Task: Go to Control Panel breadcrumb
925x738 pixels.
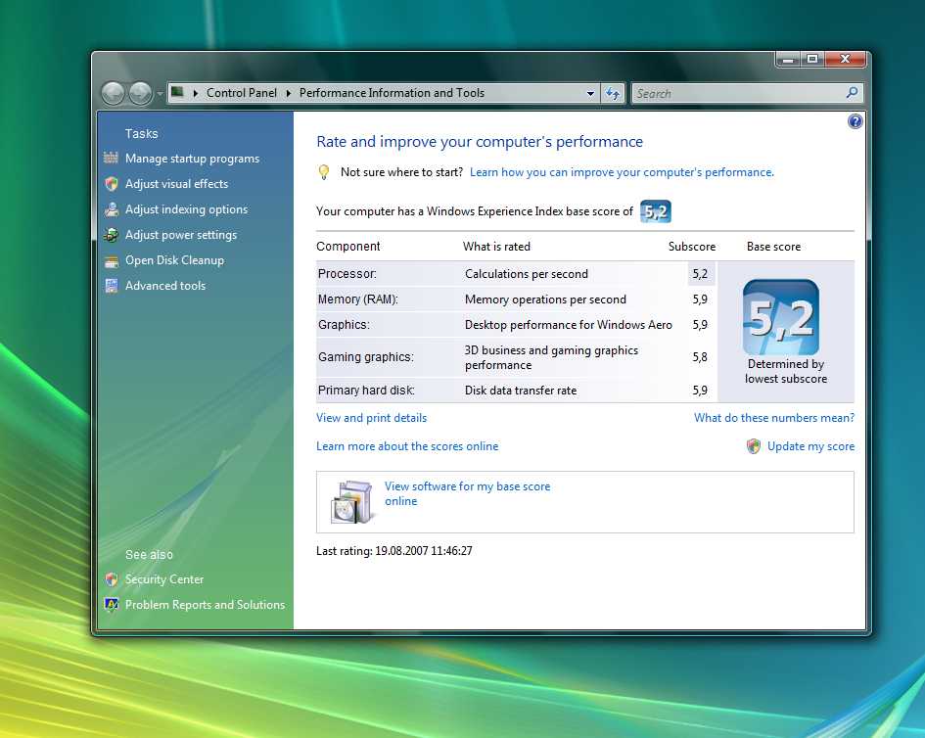Action: [241, 93]
